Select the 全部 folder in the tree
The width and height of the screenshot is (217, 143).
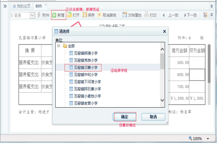(x=69, y=46)
